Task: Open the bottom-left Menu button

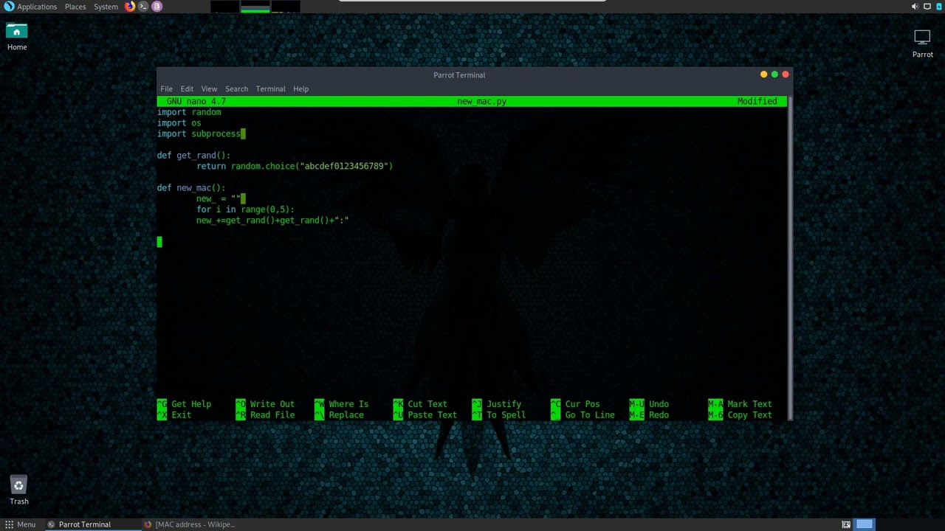Action: click(19, 524)
